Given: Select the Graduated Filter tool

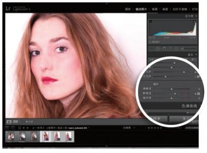Looking at the screenshot, I should [x=170, y=48].
